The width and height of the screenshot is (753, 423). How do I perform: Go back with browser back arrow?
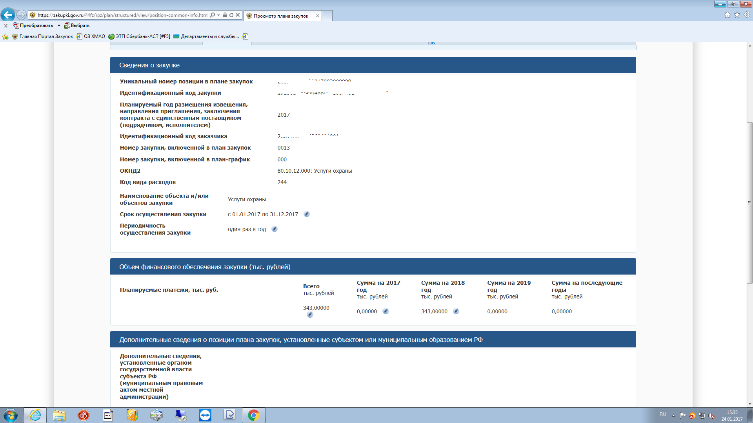[8, 15]
